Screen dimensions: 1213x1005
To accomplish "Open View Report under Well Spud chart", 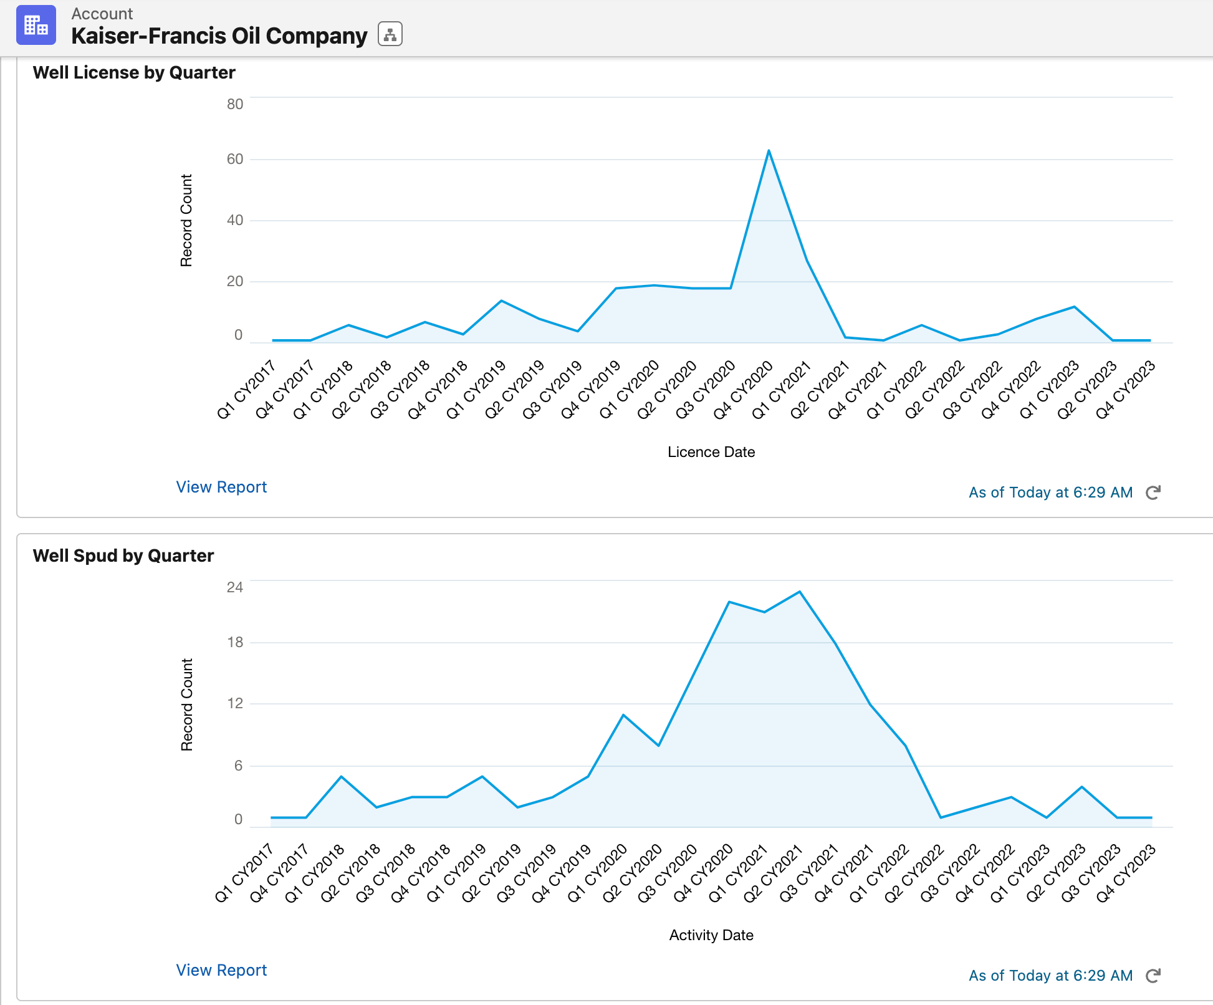I will [x=221, y=970].
